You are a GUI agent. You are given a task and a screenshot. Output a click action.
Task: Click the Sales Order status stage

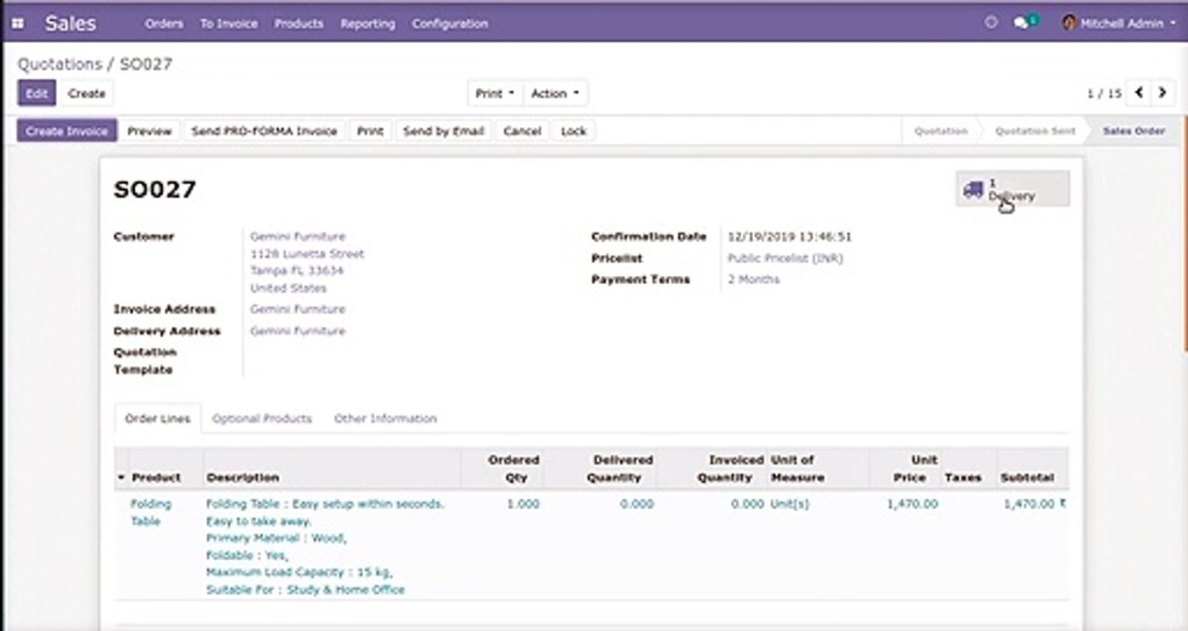1134,131
